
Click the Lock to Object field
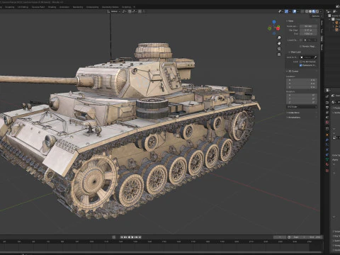307,57
